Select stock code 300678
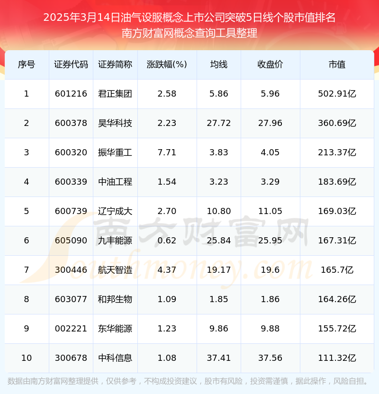The height and width of the screenshot is (394, 379). (x=71, y=358)
